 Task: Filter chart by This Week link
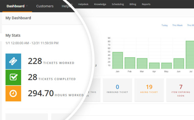click(178, 25)
